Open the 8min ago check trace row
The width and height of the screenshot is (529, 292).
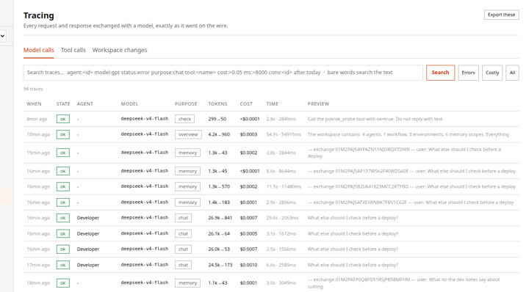(271, 119)
